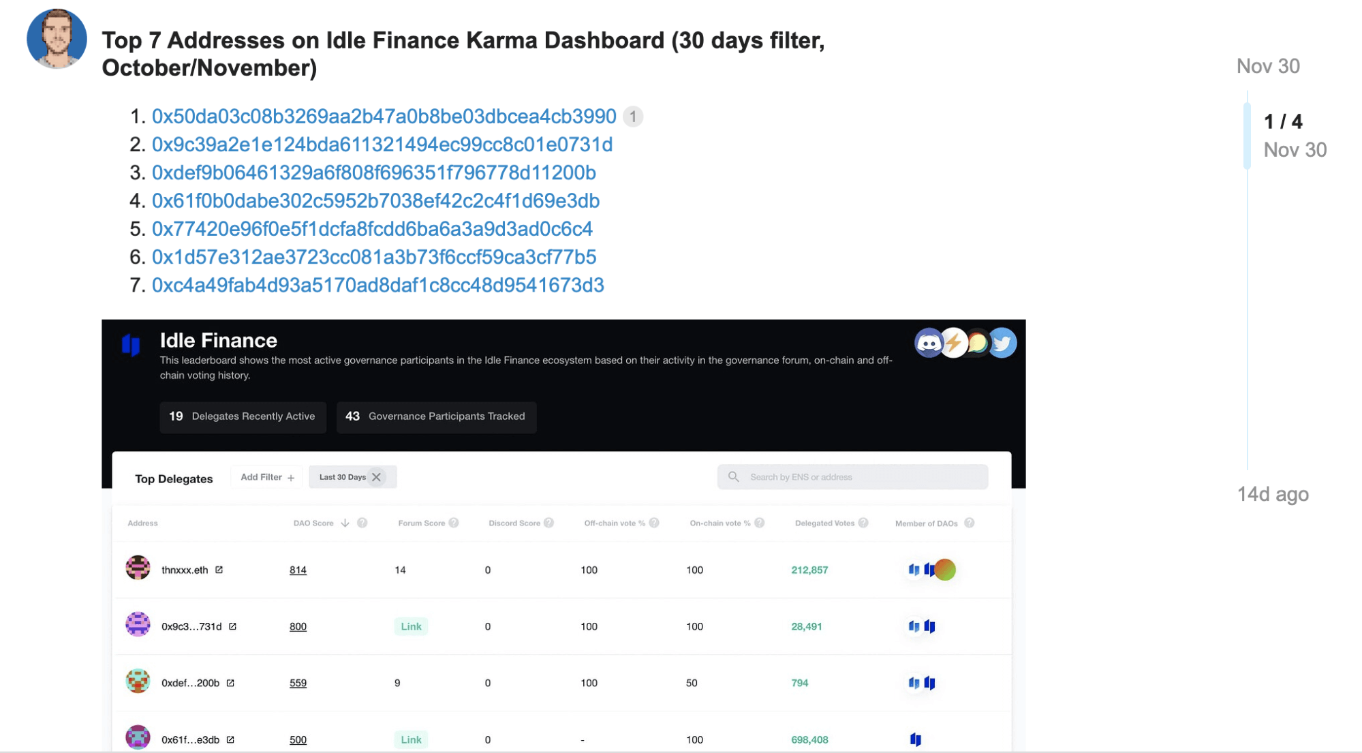Click the Snapshot lightning bolt icon
The width and height of the screenshot is (1362, 753).
pos(953,343)
